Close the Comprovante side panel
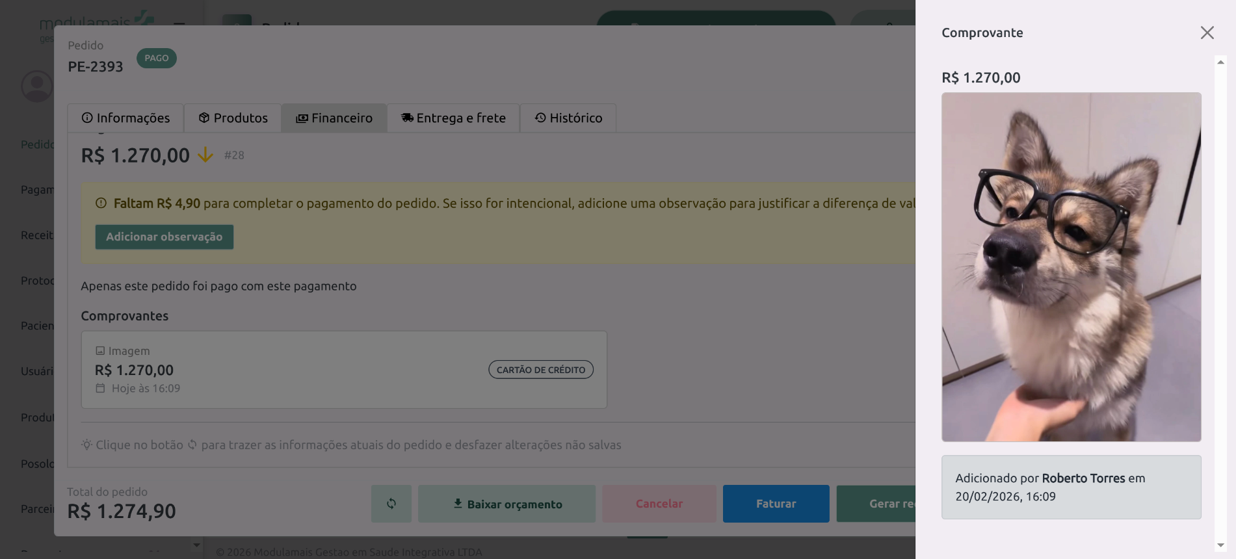Screen dimensions: 1236x559 [x=1207, y=32]
